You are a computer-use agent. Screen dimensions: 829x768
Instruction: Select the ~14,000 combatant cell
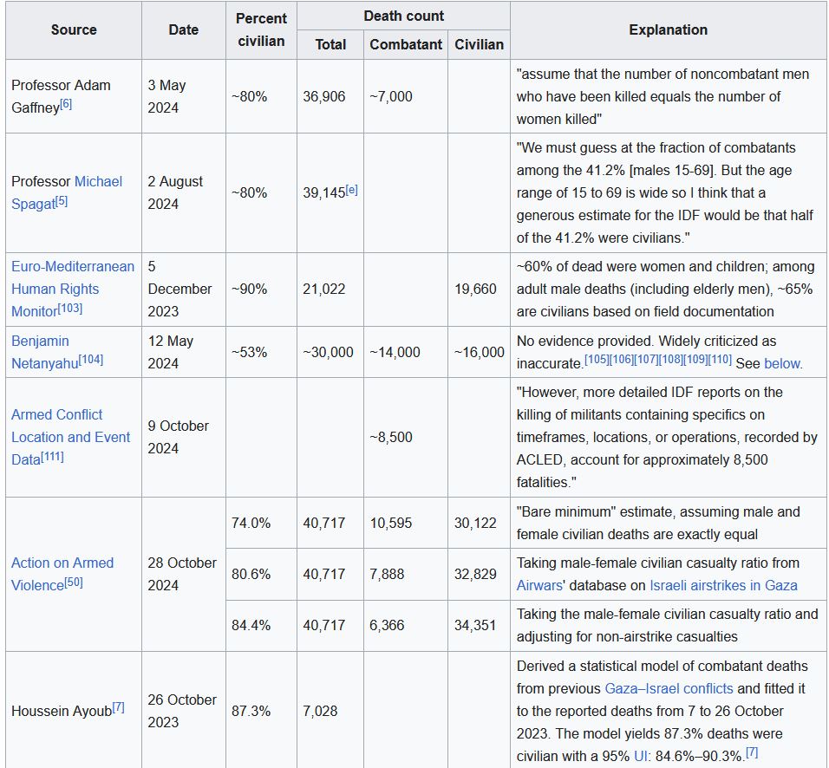(406, 352)
